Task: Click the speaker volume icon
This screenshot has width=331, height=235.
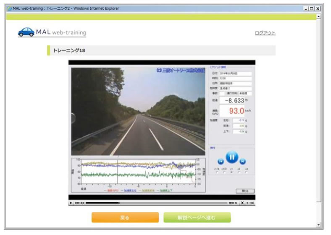Action: 250,203
